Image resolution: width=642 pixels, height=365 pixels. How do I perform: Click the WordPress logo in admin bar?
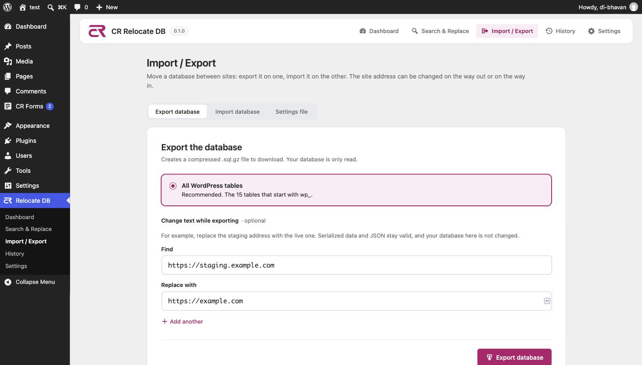7,7
